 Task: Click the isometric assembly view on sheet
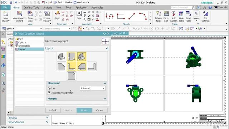(x=194, y=58)
